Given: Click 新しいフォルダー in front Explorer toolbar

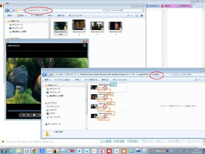Looking at the screenshot, I should tap(120, 80).
